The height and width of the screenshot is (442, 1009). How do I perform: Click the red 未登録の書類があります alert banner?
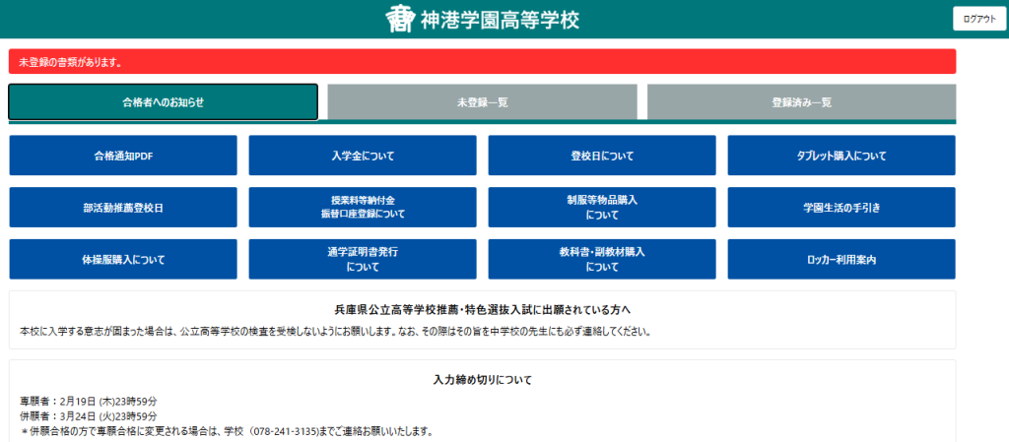[x=482, y=62]
